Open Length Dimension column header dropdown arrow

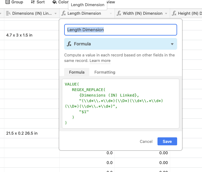(111, 13)
